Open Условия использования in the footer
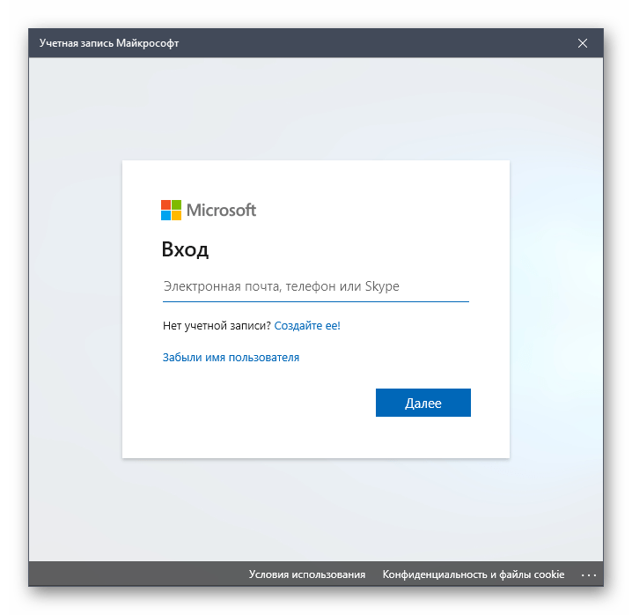 tap(306, 574)
